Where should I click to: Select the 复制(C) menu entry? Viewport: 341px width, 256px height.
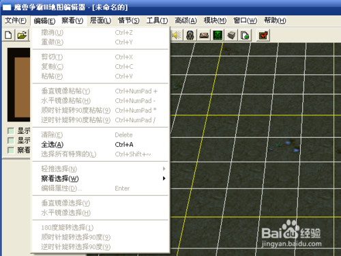[x=100, y=67]
